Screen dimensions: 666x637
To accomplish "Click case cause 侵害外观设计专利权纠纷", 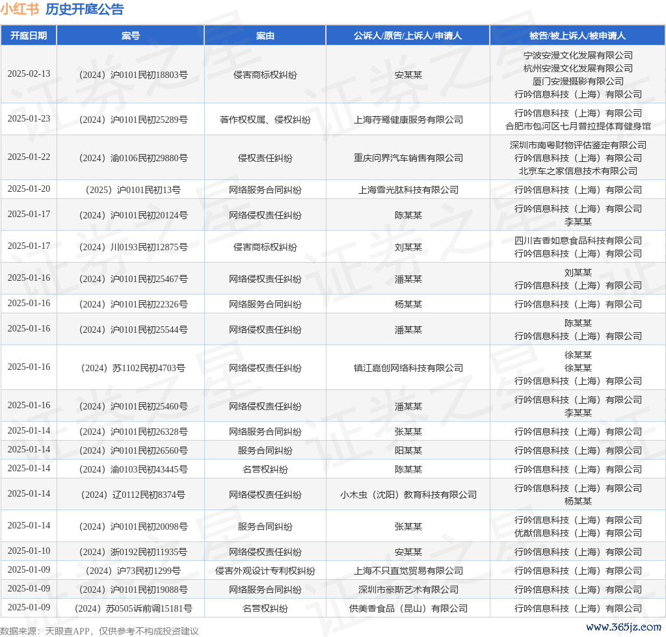I will (265, 571).
